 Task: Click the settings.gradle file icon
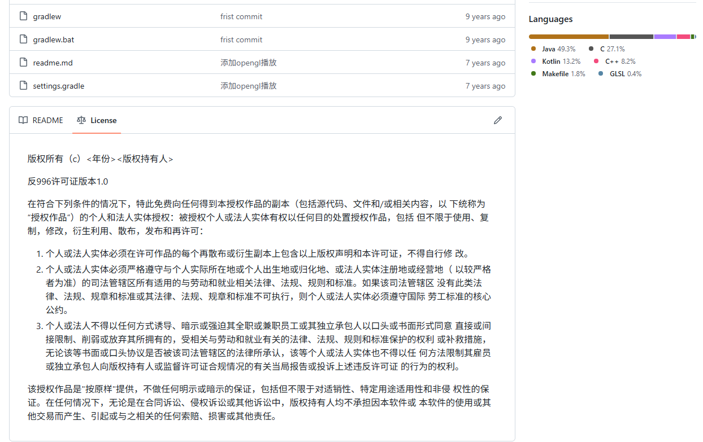[23, 86]
